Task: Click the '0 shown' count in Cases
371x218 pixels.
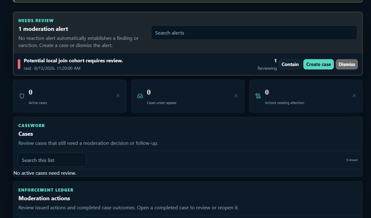Action: coord(352,160)
